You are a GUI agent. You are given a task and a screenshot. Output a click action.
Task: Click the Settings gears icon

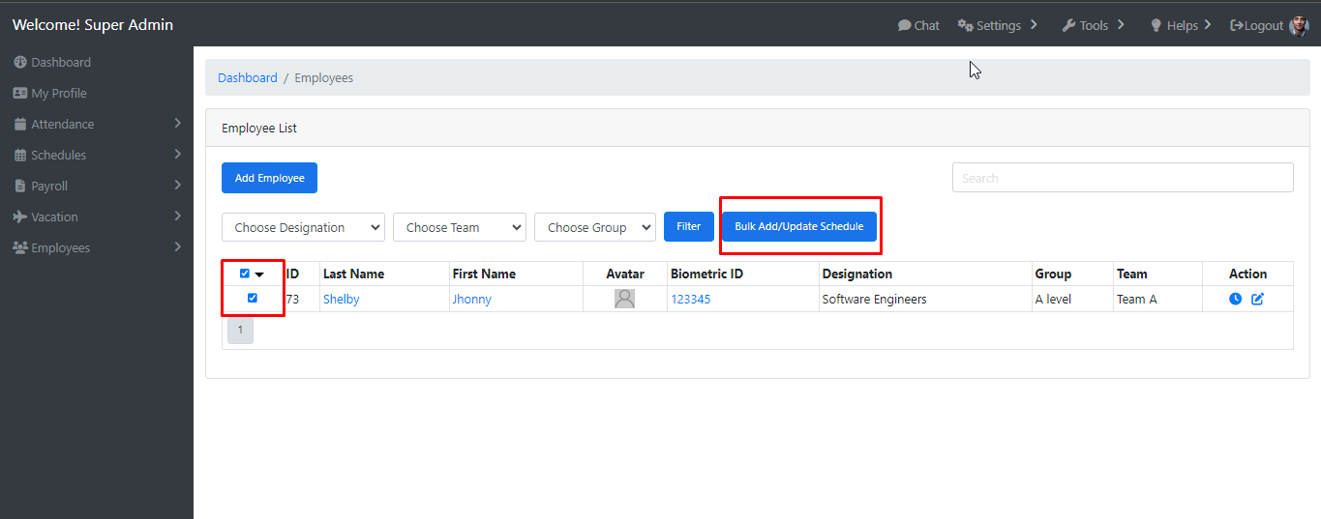[965, 25]
